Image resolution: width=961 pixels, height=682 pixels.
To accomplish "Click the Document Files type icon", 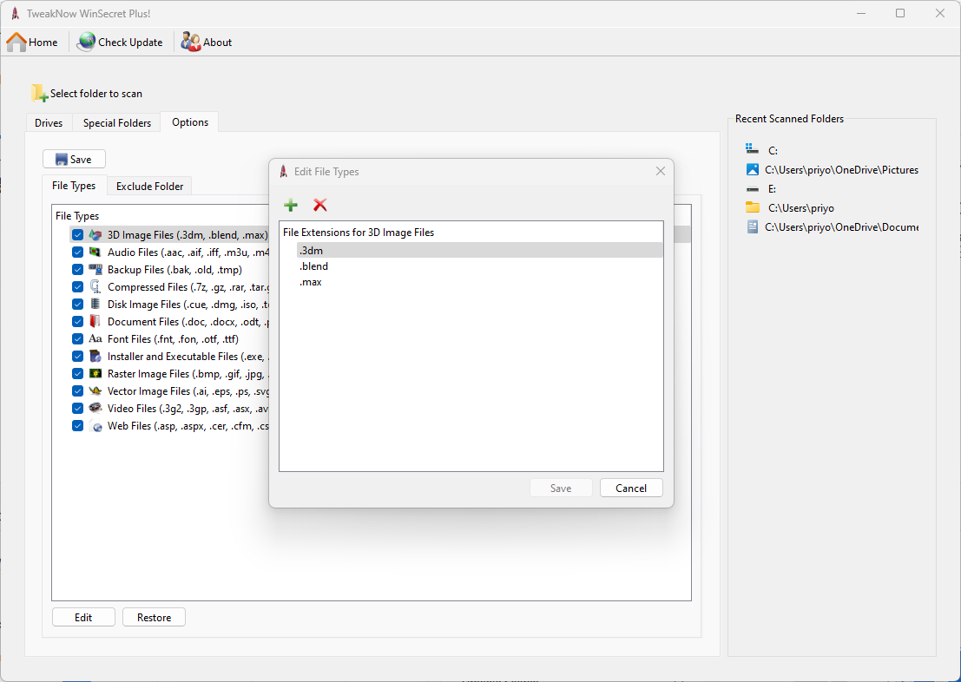I will pyautogui.click(x=95, y=321).
